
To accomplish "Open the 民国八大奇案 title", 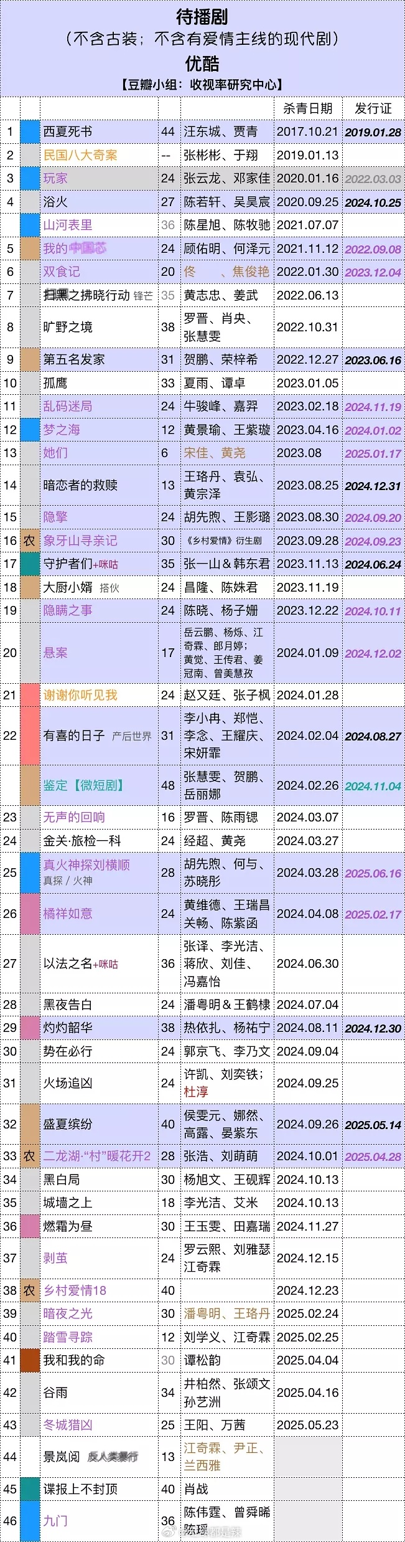I will pyautogui.click(x=80, y=155).
